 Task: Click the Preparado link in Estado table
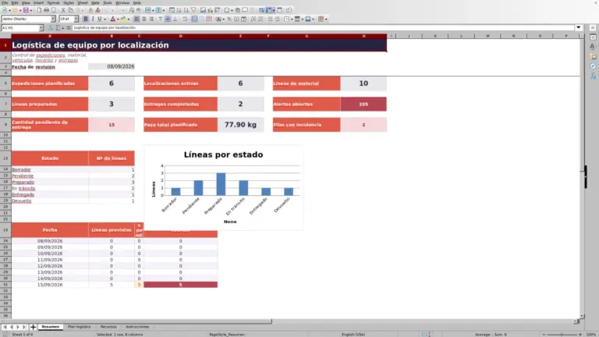(x=23, y=183)
